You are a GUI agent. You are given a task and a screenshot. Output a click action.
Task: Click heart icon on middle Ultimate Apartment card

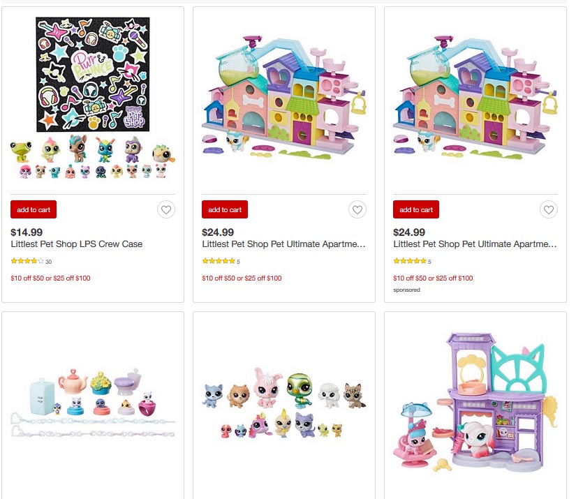(357, 209)
